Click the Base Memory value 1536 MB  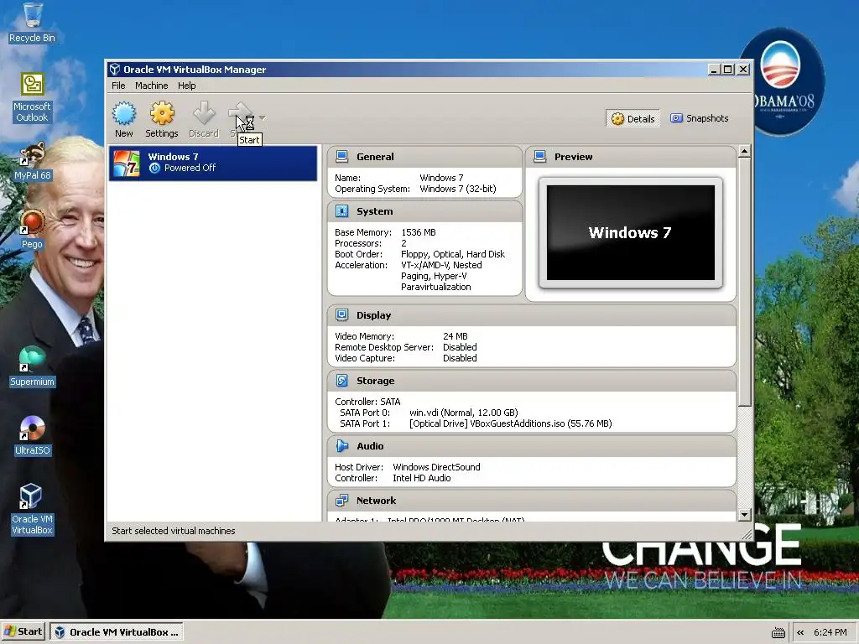419,233
